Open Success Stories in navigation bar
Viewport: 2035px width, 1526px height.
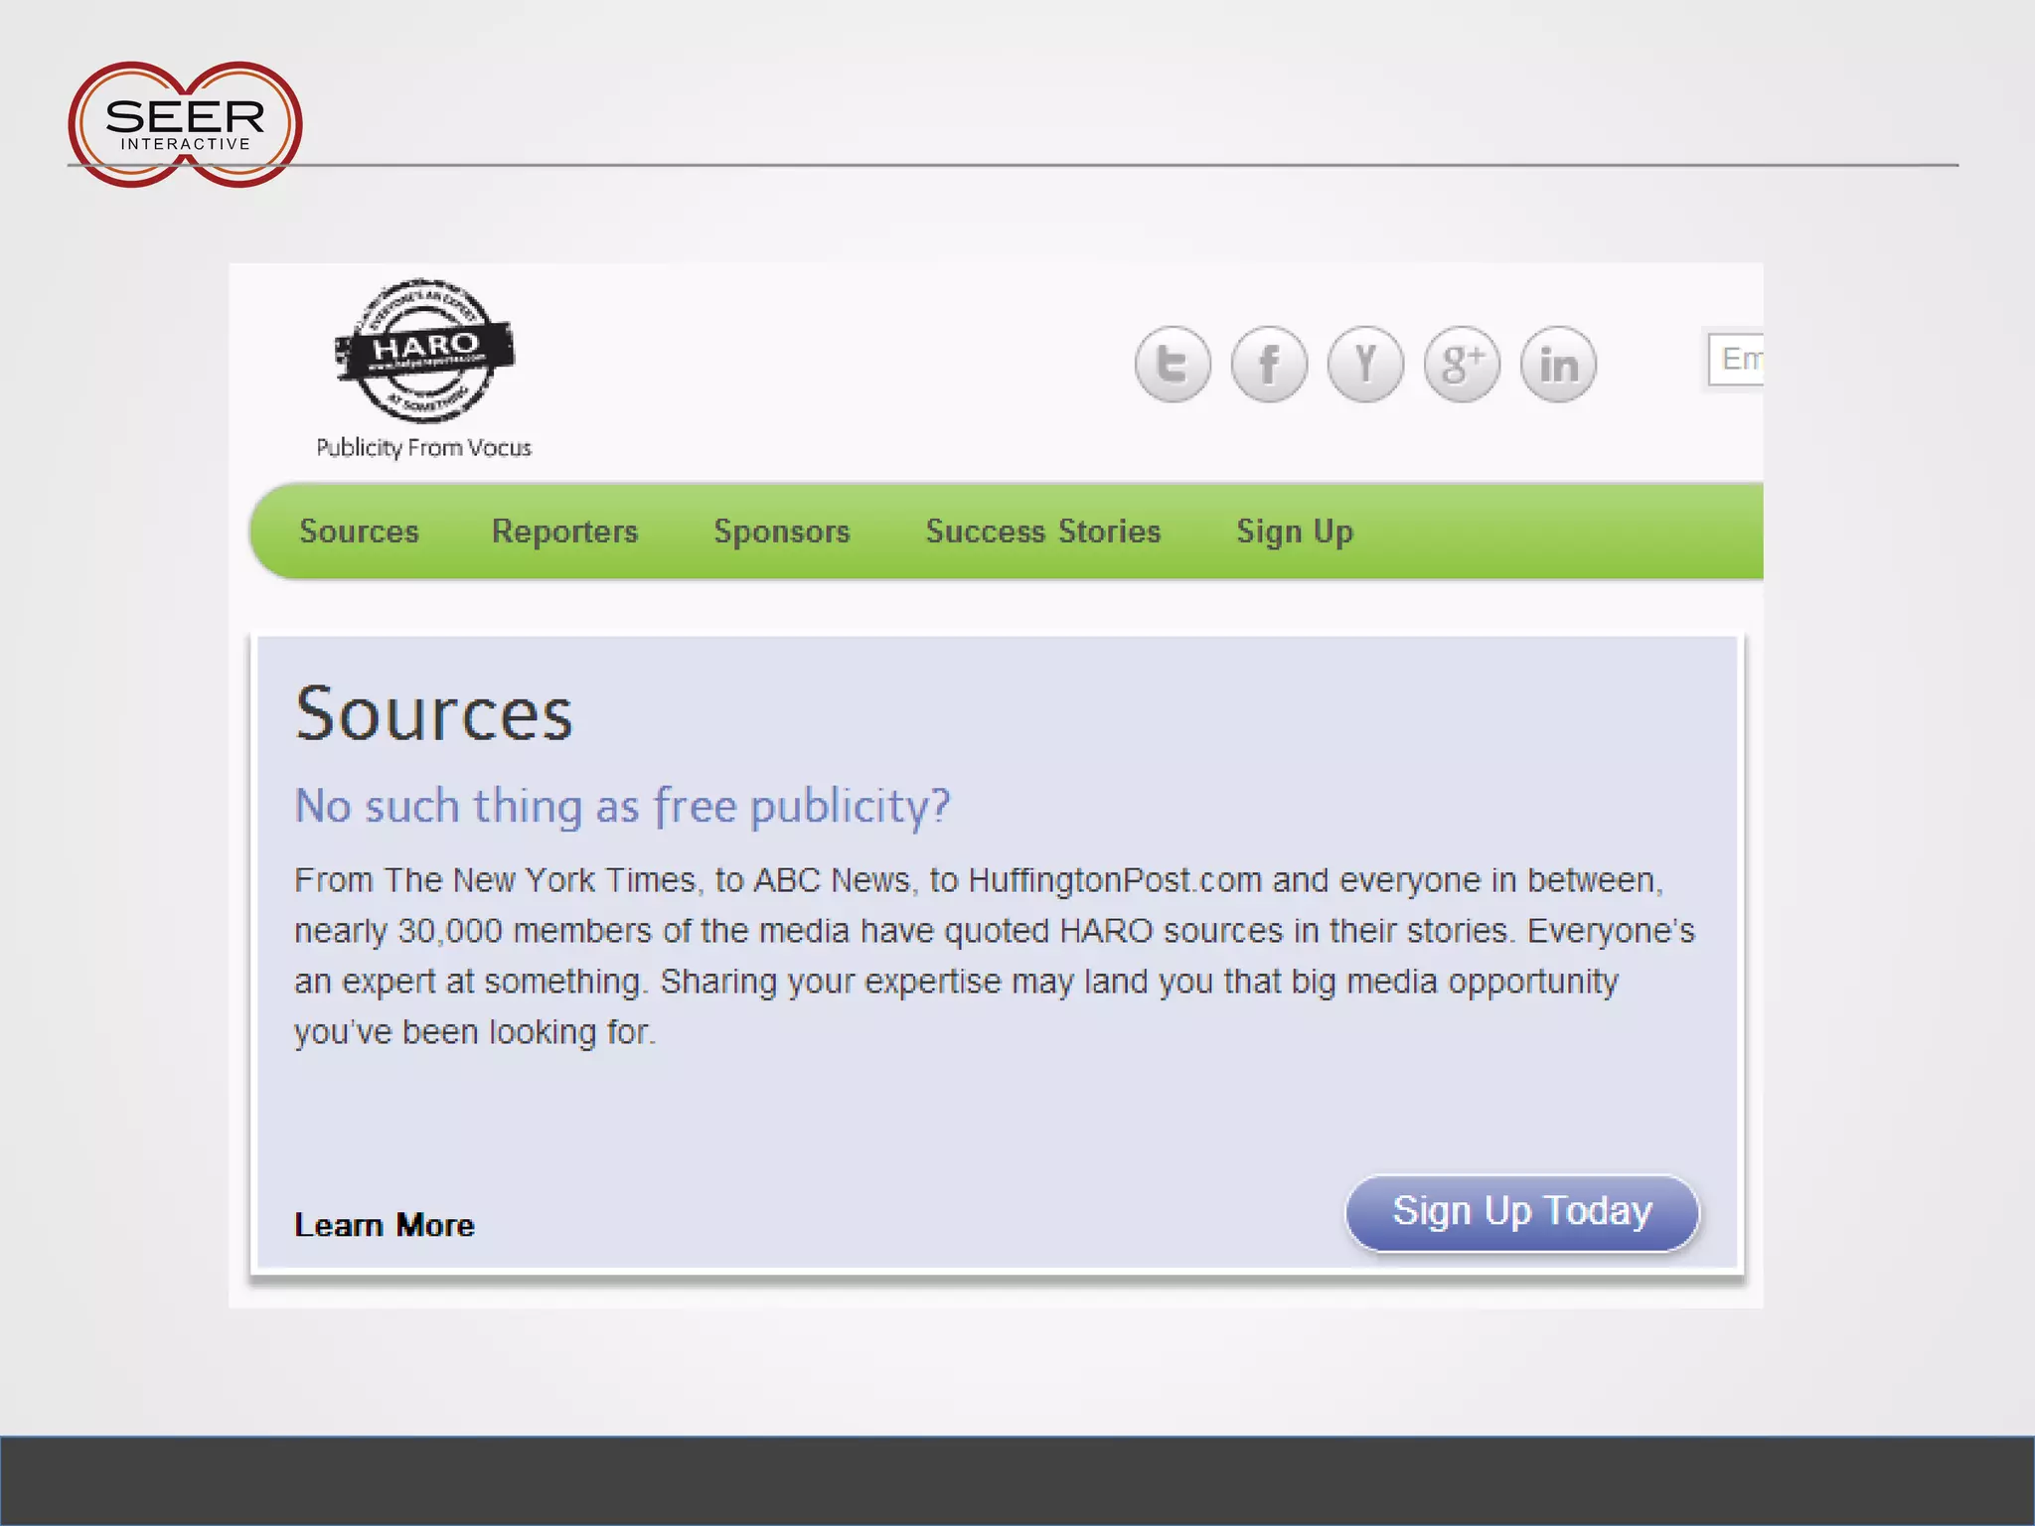(1042, 532)
